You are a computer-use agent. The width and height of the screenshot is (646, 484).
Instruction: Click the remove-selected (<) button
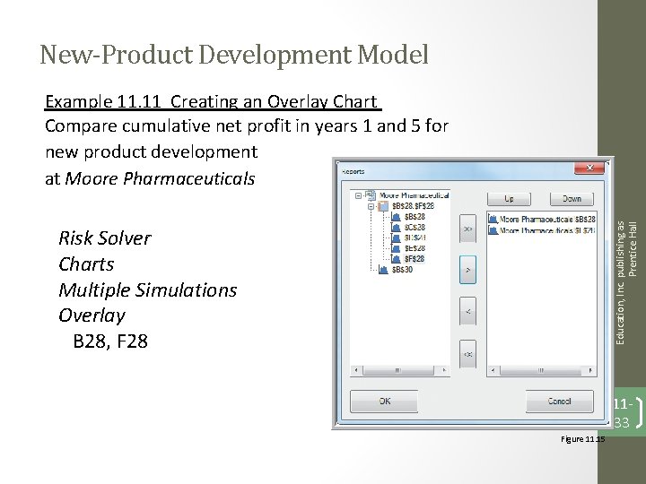[x=467, y=312]
